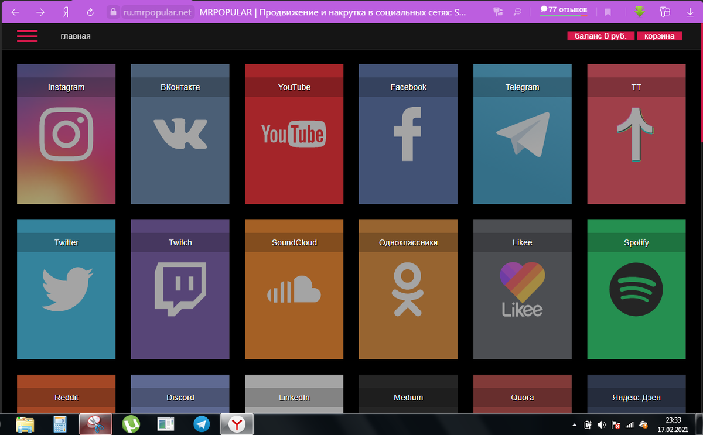703x435 pixels.
Task: Open Windows Explorer from taskbar
Action: pos(25,424)
